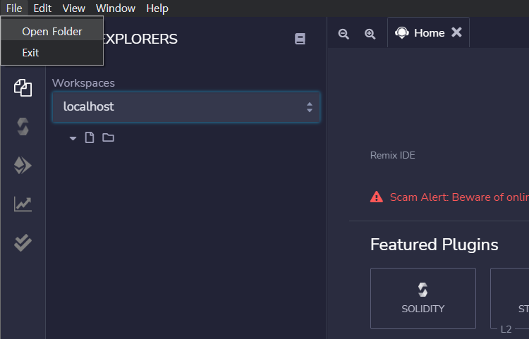Open the SOLIDITY featured plugin card
The image size is (529, 339).
(x=423, y=298)
